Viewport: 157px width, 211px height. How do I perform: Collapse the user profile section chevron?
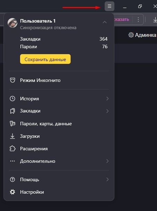105,22
